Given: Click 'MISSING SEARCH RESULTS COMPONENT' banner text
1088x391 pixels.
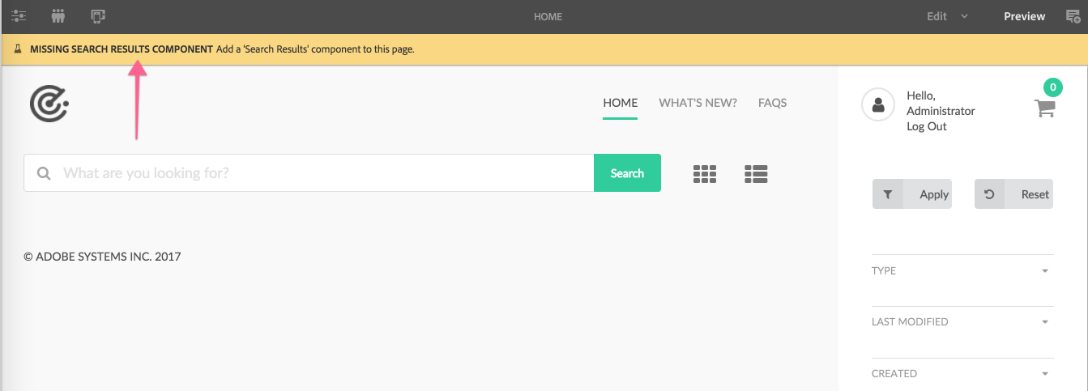Looking at the screenshot, I should coord(122,49).
